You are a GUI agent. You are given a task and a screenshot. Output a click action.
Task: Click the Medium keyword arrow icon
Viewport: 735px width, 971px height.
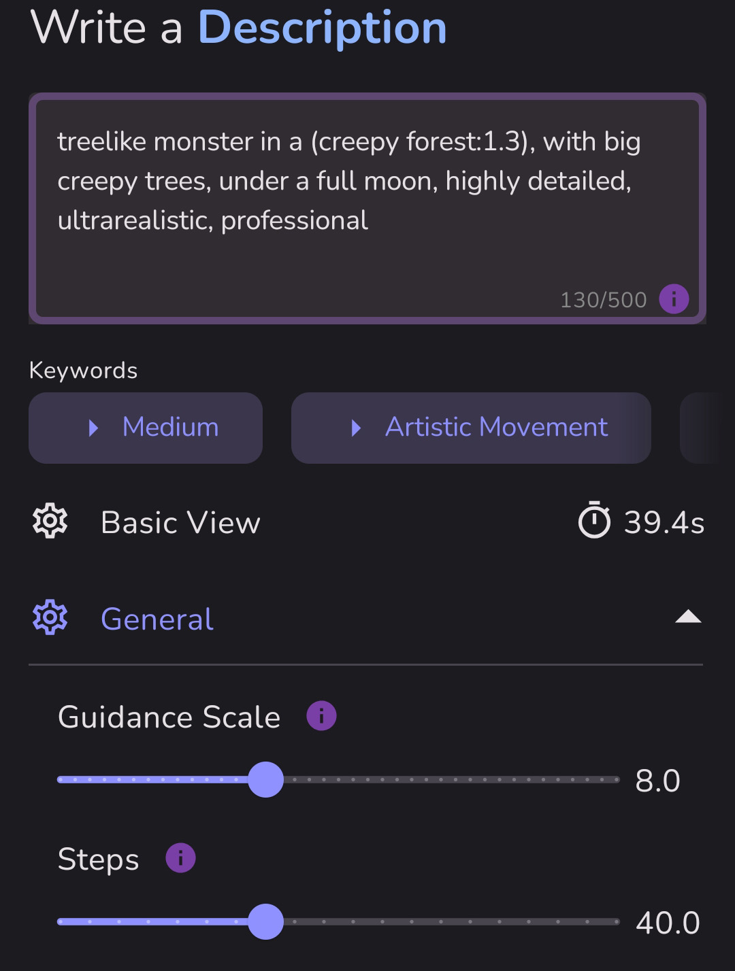tap(94, 428)
